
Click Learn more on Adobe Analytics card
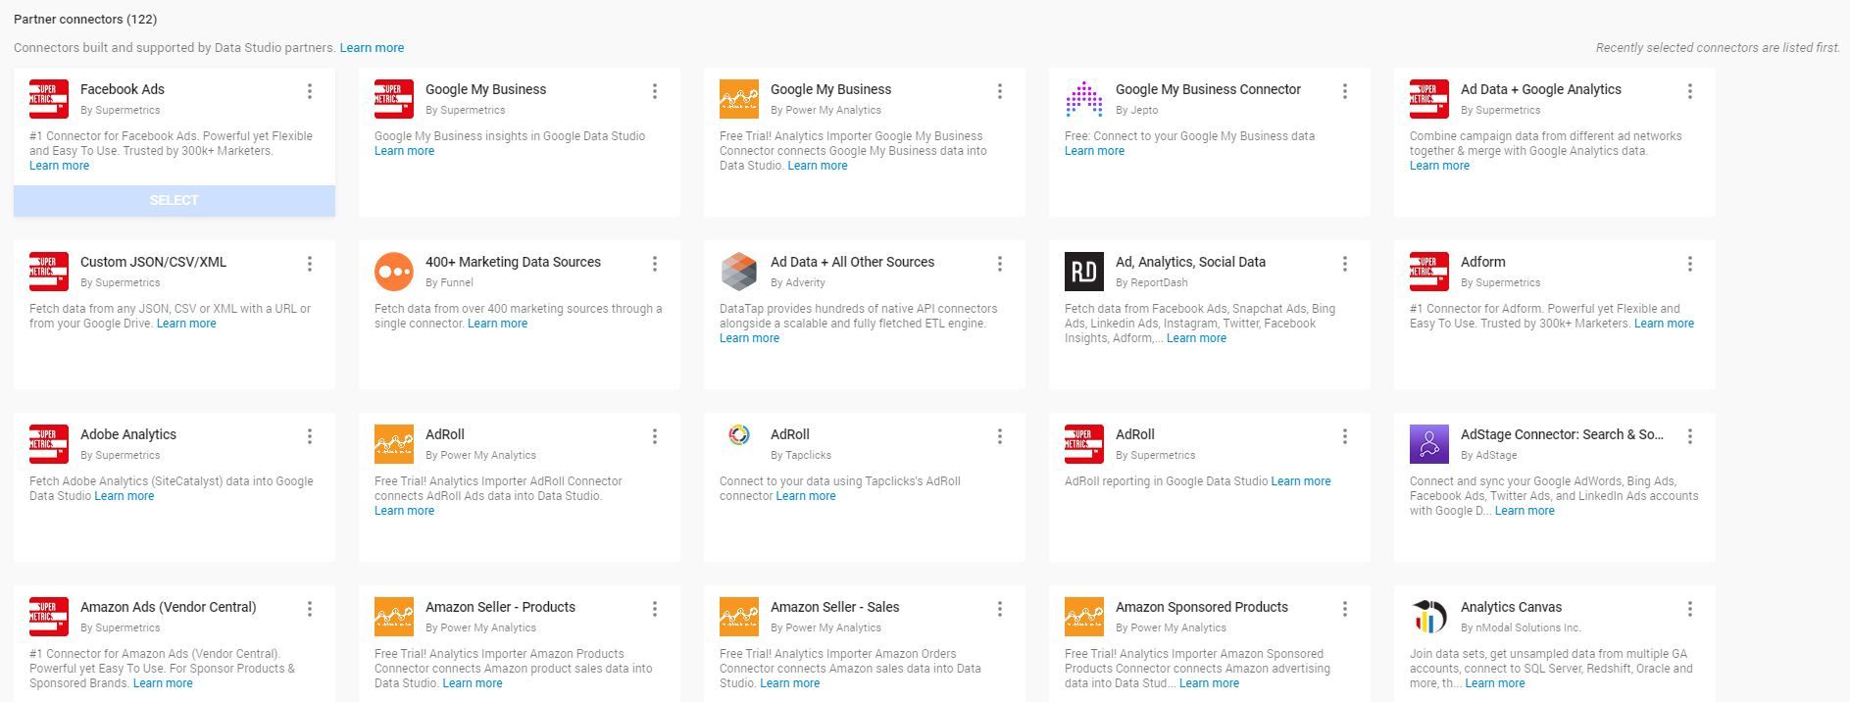click(x=124, y=496)
